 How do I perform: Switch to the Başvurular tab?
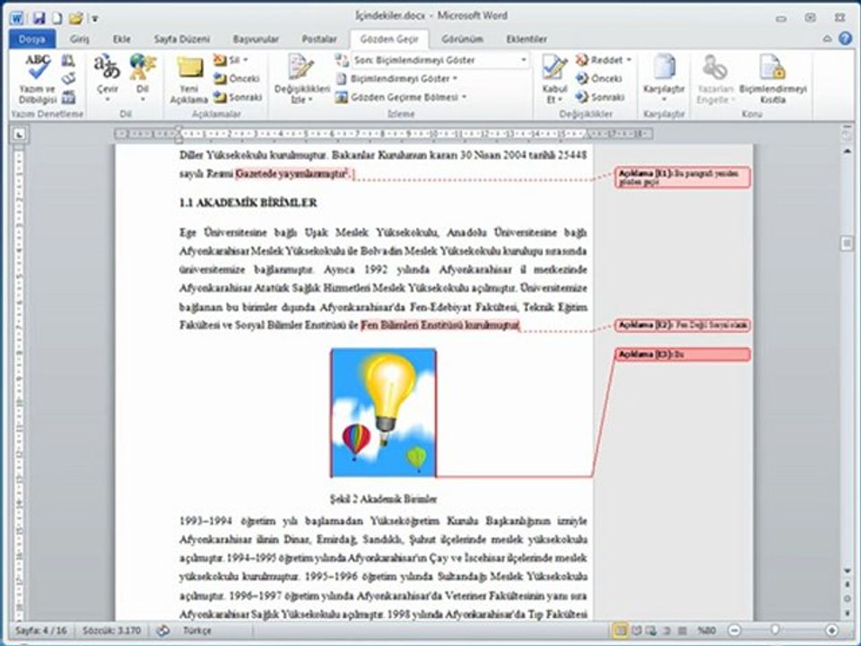[256, 39]
